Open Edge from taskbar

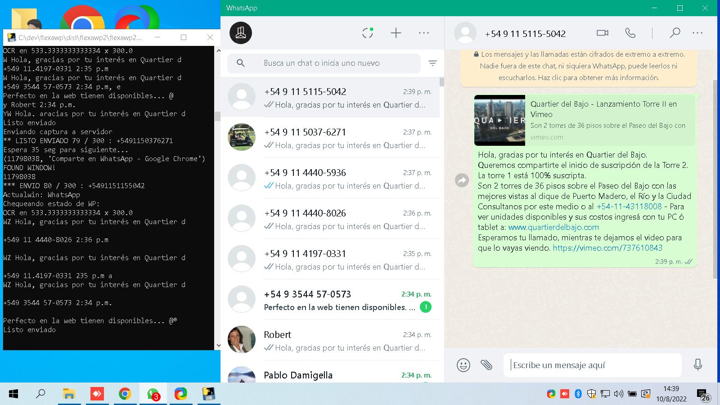pyautogui.click(x=181, y=394)
